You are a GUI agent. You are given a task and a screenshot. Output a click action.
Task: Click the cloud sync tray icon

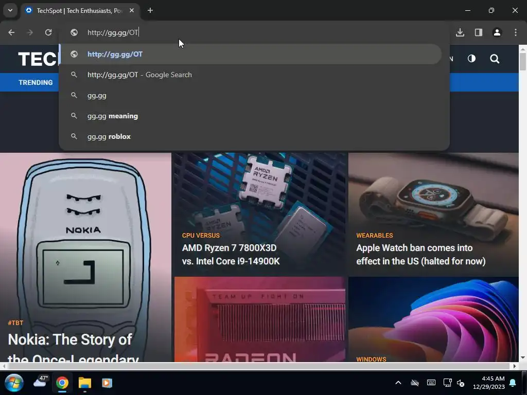[415, 383]
